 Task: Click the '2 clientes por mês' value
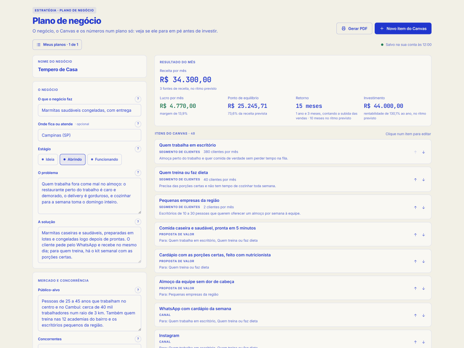[218, 207]
